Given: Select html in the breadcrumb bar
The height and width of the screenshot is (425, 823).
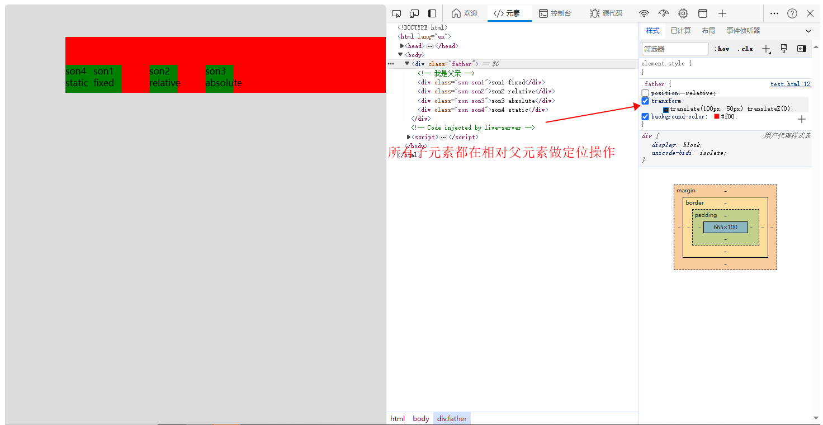Looking at the screenshot, I should (x=398, y=418).
